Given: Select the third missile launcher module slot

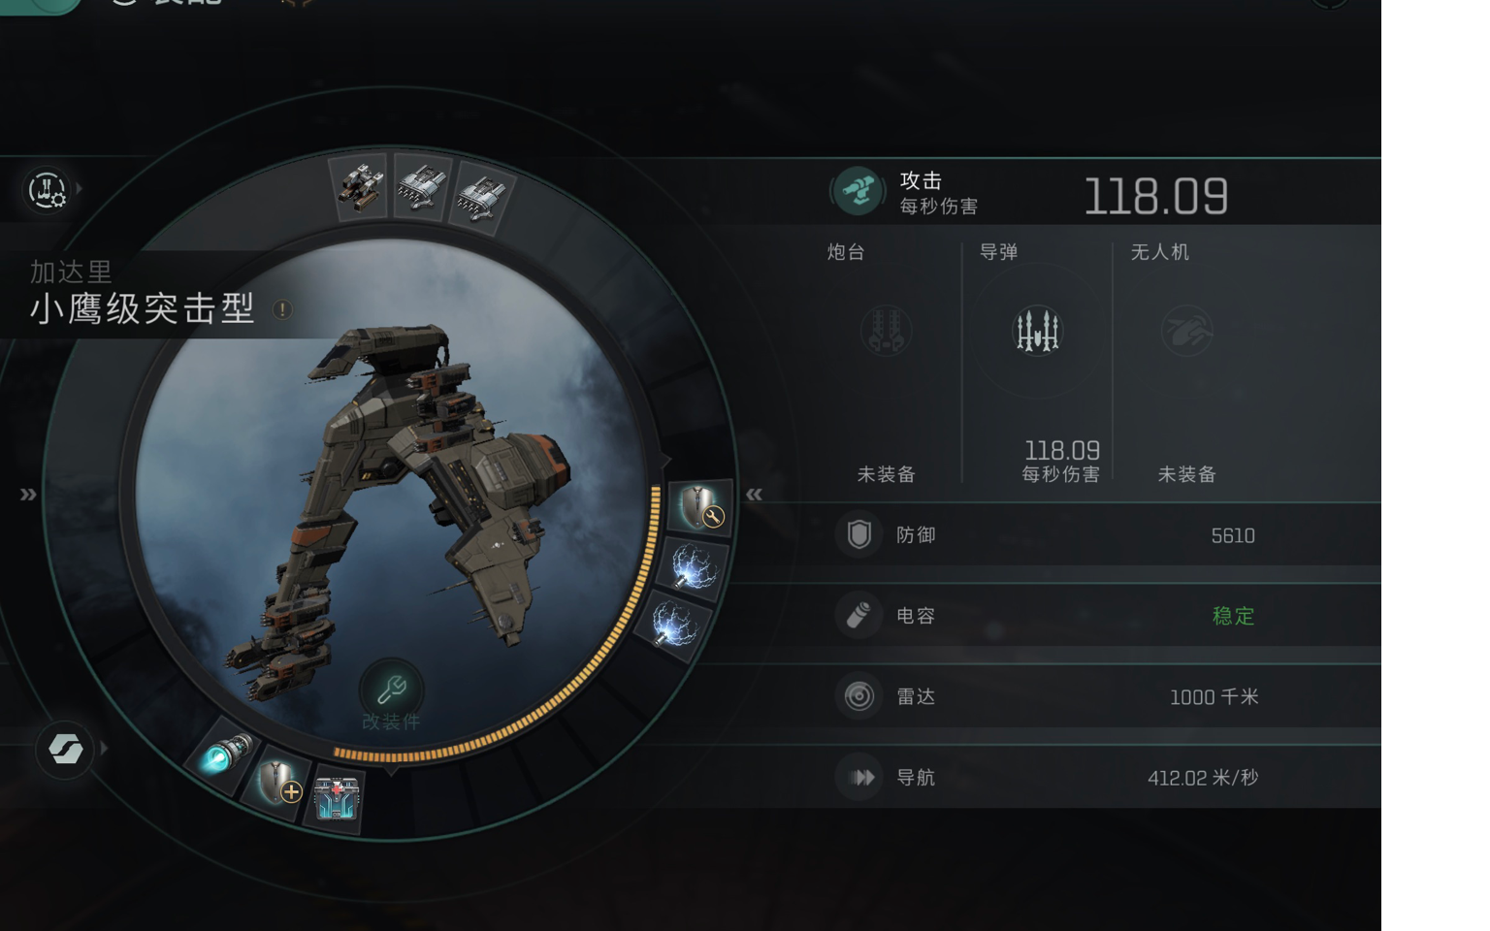Looking at the screenshot, I should 481,197.
